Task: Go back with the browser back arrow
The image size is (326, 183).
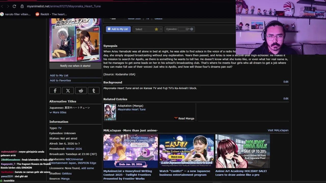Action: click(x=2, y=6)
